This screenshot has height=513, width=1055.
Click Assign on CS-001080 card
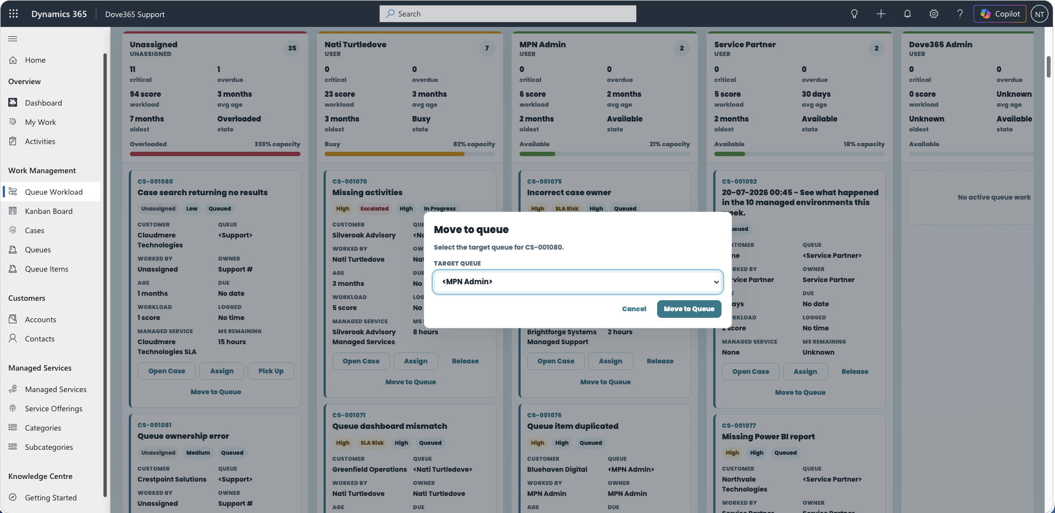[x=222, y=371]
